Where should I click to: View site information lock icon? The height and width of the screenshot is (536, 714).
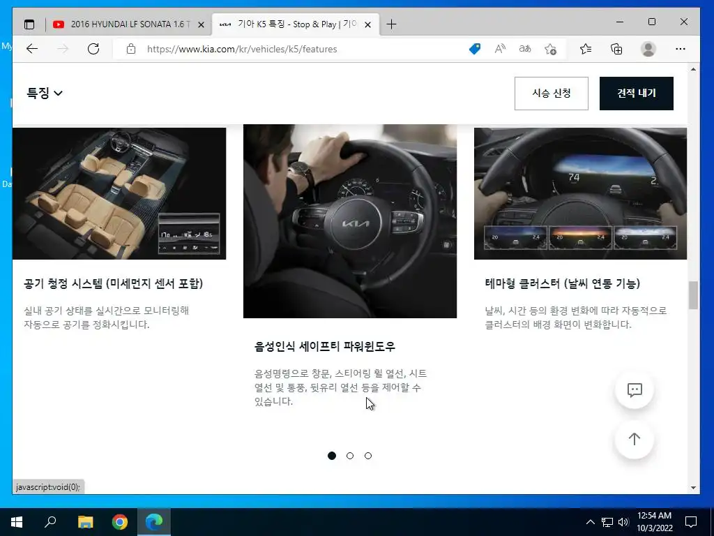click(x=131, y=49)
